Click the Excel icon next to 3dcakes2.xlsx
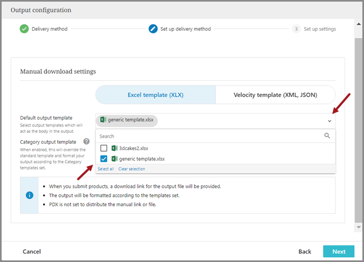The image size is (364, 262). click(x=115, y=148)
